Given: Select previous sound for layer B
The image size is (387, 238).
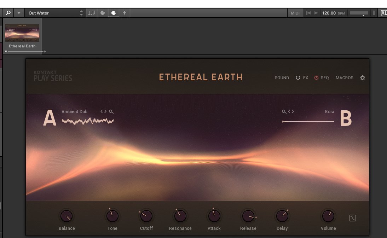Looking at the screenshot, I should coord(289,111).
